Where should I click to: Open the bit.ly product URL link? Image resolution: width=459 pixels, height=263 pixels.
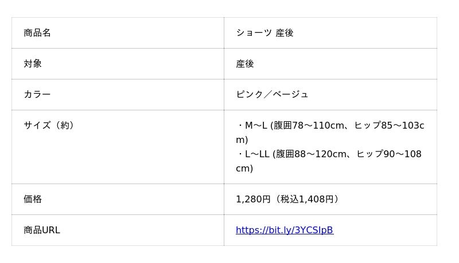click(x=284, y=230)
